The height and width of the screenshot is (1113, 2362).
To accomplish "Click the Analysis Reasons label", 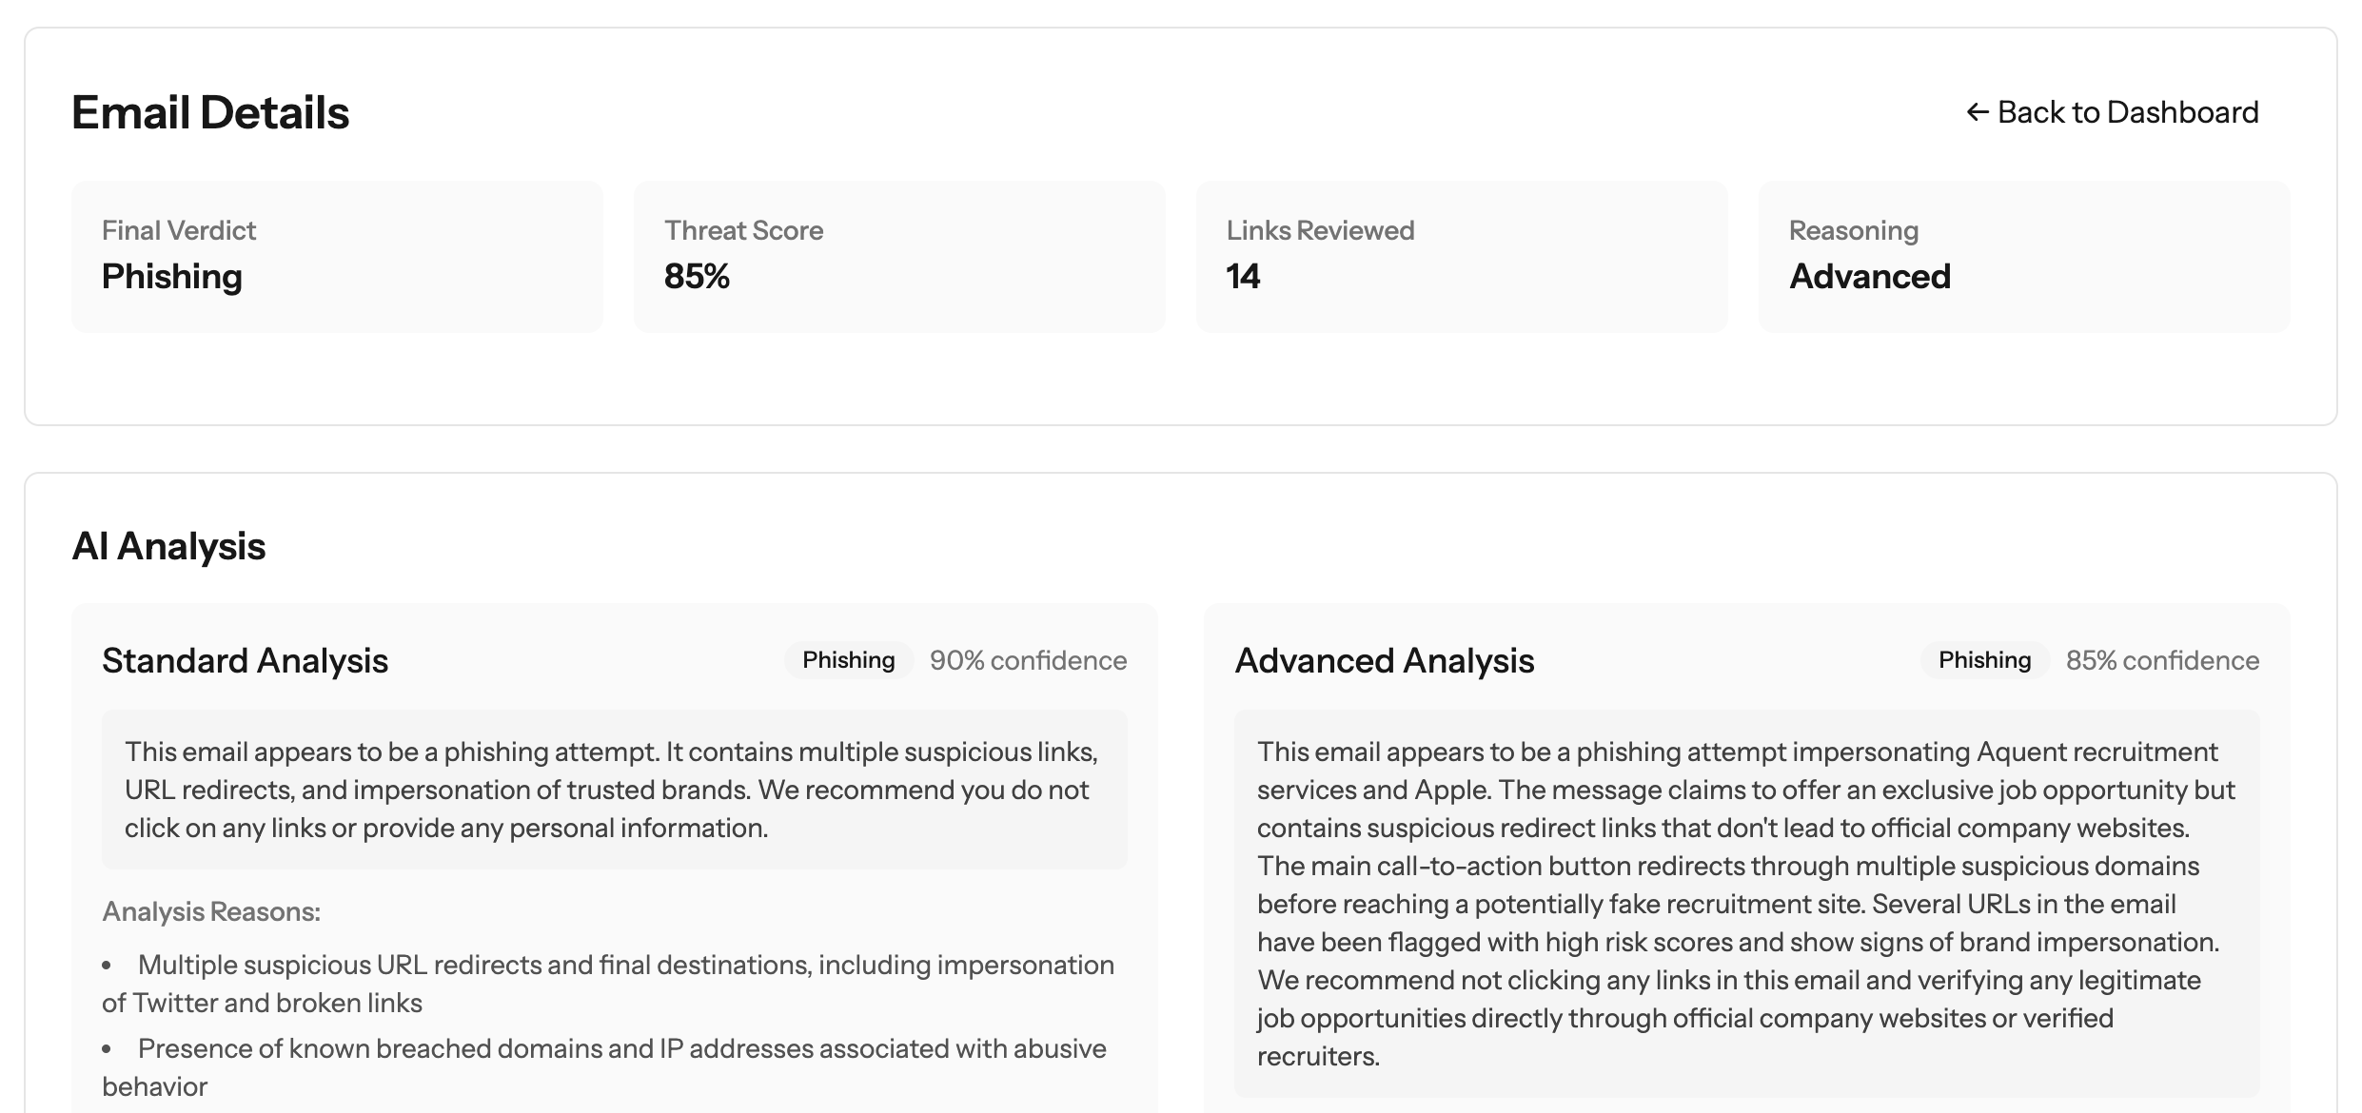I will pyautogui.click(x=211, y=910).
